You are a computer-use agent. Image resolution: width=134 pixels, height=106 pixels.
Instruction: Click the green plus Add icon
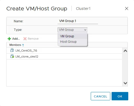pyautogui.click(x=9, y=39)
